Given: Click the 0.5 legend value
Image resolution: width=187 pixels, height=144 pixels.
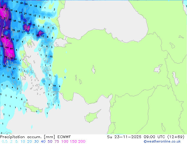Looking at the screenshot, I should (x=5, y=142).
